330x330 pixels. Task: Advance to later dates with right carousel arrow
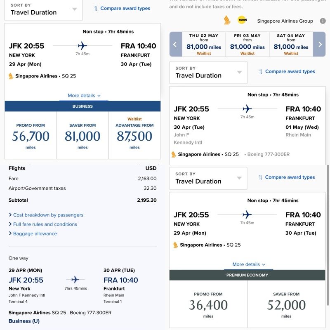(x=320, y=44)
